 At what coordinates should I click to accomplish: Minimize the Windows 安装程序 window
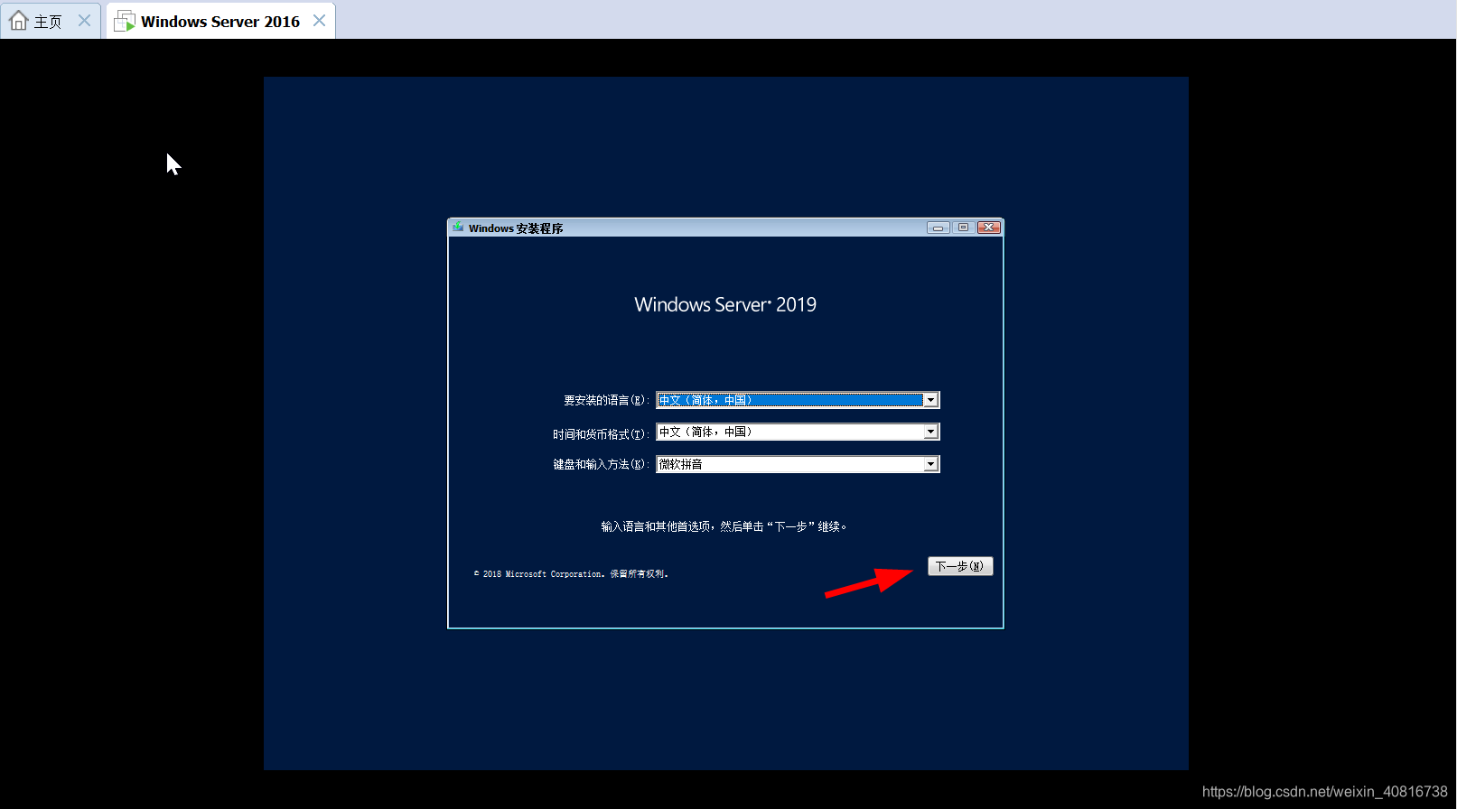[938, 228]
